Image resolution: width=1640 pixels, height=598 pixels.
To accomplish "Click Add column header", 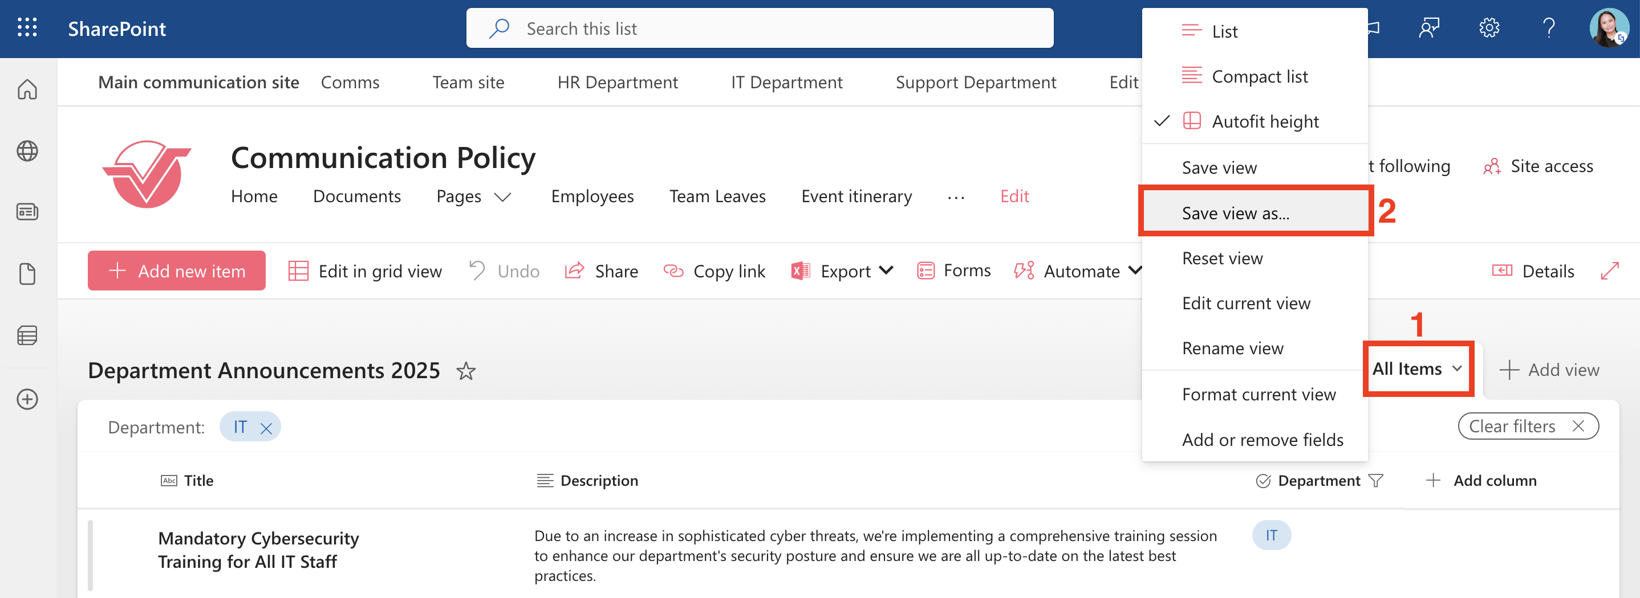I will coord(1481,481).
